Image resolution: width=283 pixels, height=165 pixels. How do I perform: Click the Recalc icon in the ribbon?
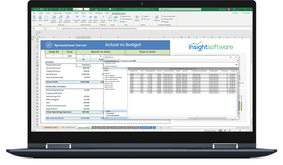point(34,17)
